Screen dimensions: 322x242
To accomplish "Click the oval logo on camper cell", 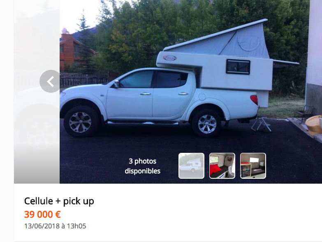I will 169,58.
